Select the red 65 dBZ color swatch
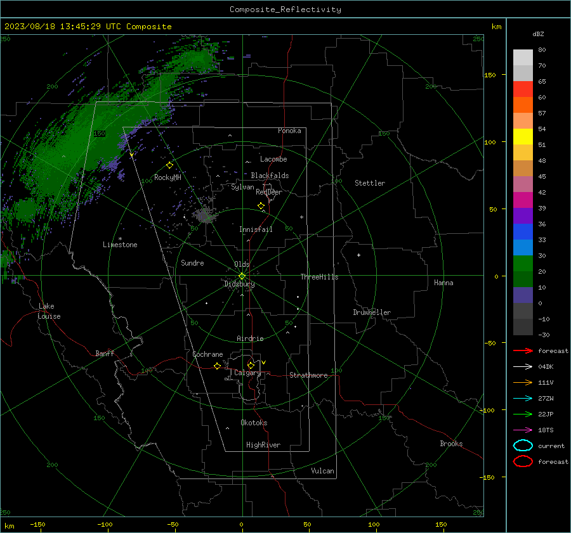 [523, 89]
